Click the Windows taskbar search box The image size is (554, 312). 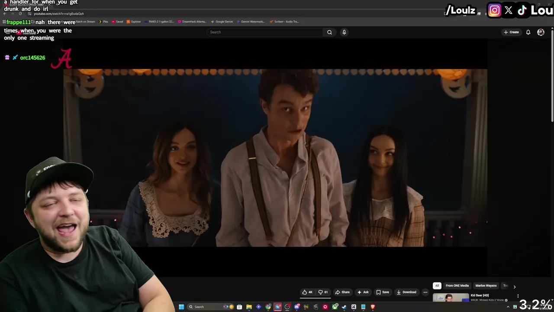211,307
